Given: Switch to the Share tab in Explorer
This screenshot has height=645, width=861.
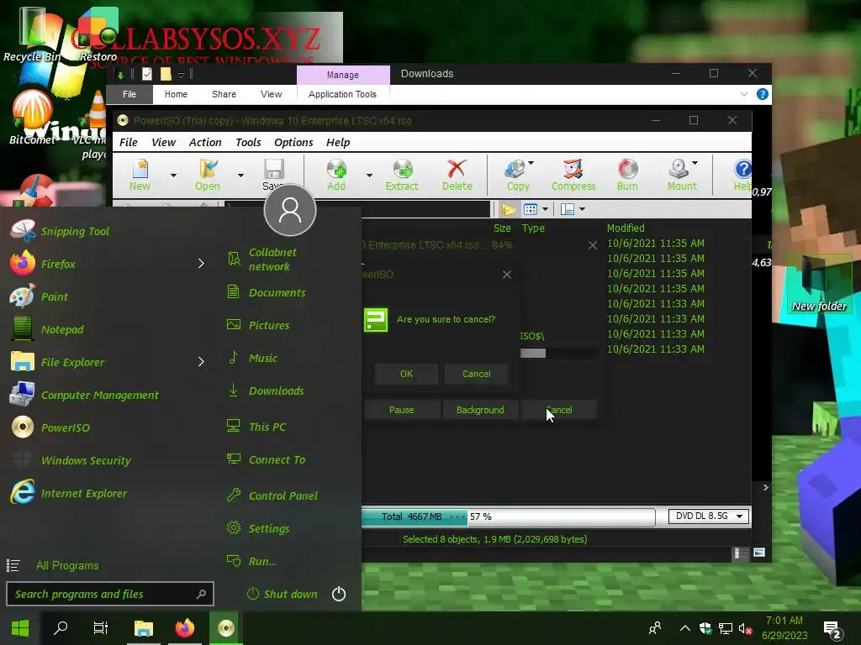Looking at the screenshot, I should pos(224,94).
